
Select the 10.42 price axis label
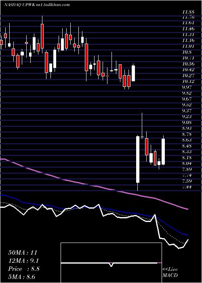(x=188, y=70)
